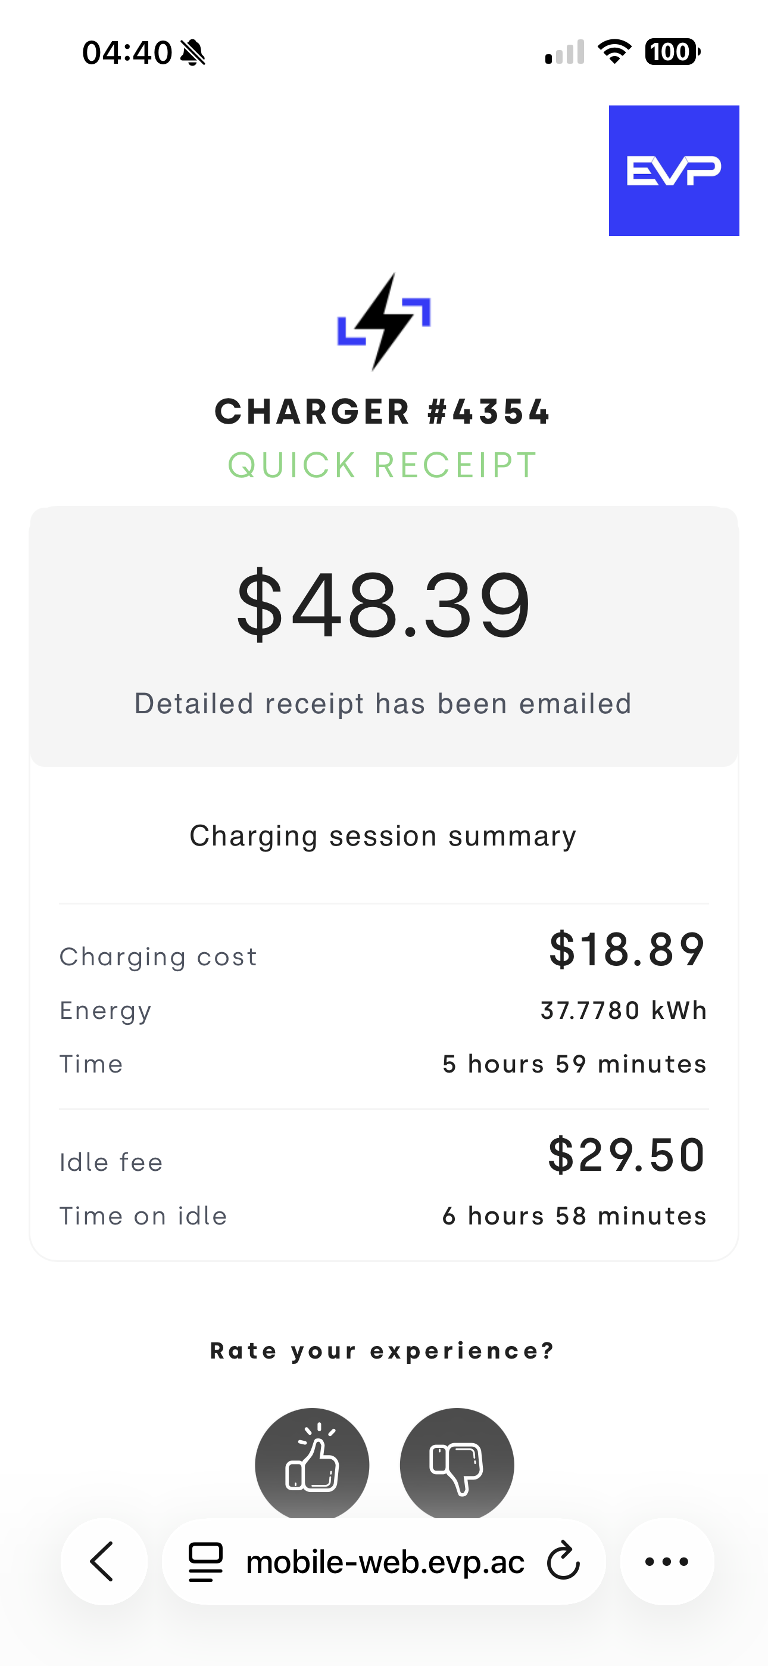Screen dimensions: 768x1666
Task: Open browser more options menu
Action: point(667,1561)
